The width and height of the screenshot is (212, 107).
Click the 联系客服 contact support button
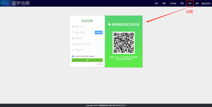pyautogui.click(x=206, y=3)
